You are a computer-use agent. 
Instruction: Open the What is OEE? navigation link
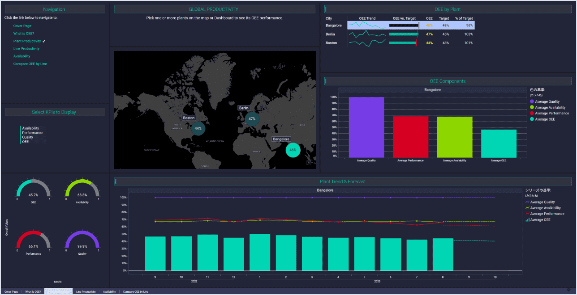tap(24, 34)
